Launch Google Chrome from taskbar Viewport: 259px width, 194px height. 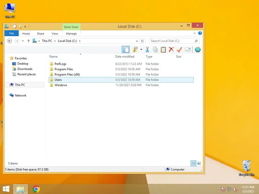pos(36,189)
